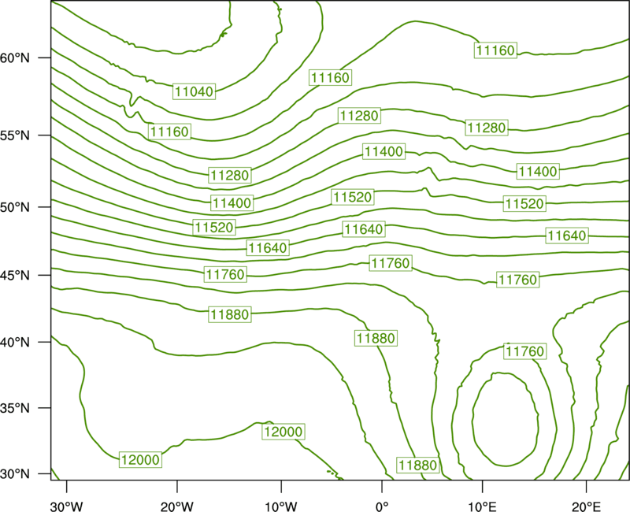
Task: Click the 11880 label at the plot's bottom edge
Action: tap(418, 465)
